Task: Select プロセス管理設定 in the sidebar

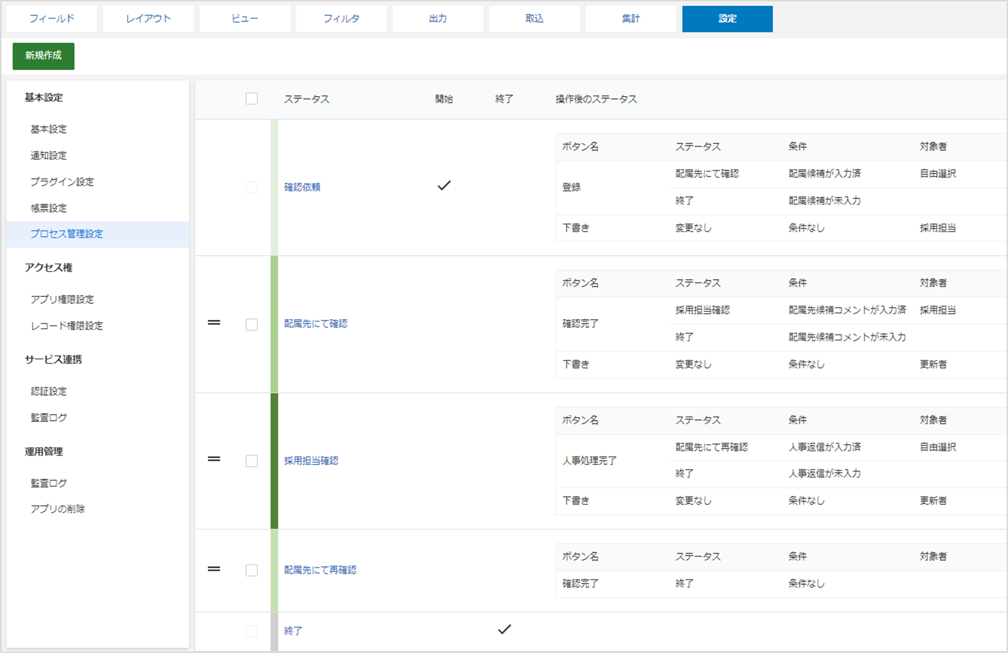Action: point(98,234)
